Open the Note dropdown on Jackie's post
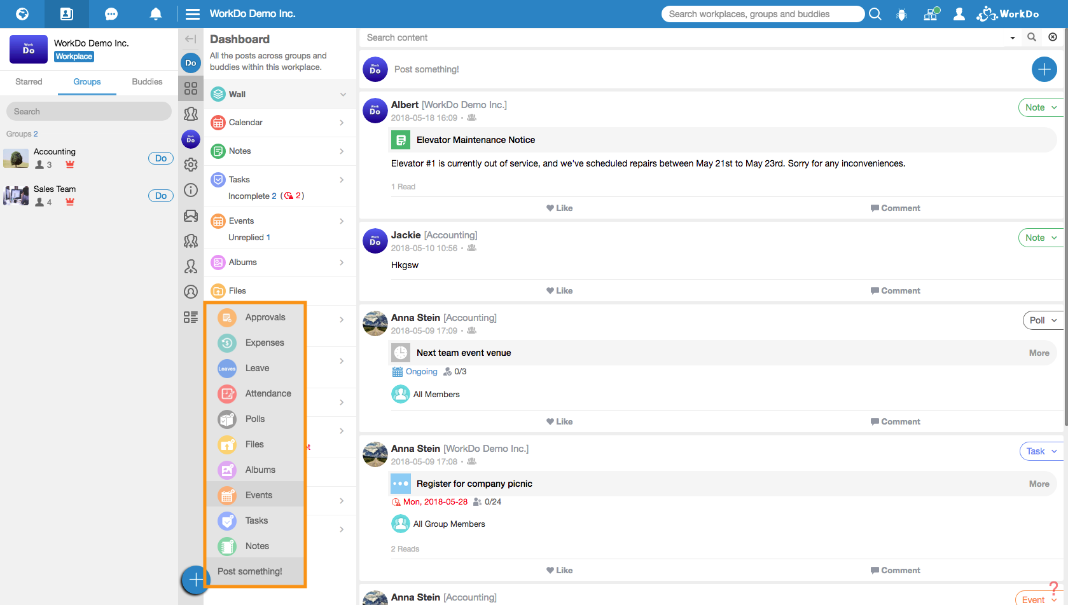 (x=1041, y=238)
